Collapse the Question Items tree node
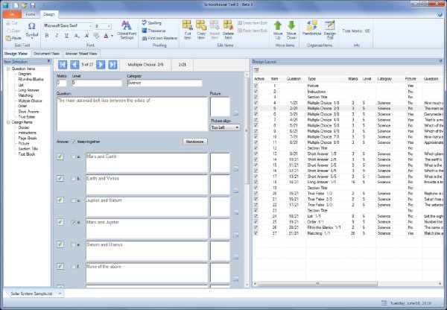447x310 pixels. tap(8, 69)
